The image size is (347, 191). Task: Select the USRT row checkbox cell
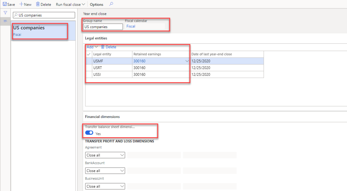tap(89, 68)
